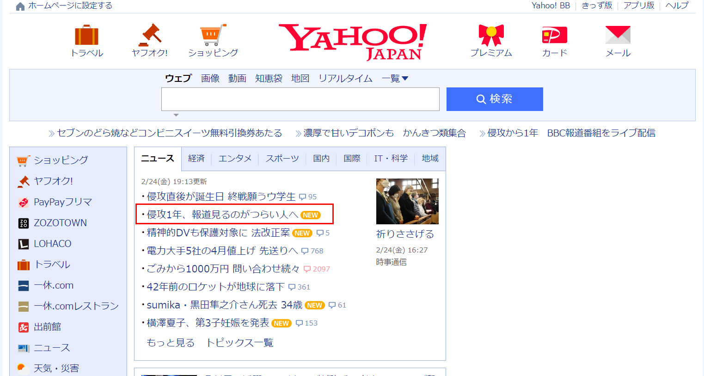Viewport: 704px width, 376px height.
Task: Open promo 侵攻から1年 BBC報道番組をライブ配信
Action: click(571, 133)
